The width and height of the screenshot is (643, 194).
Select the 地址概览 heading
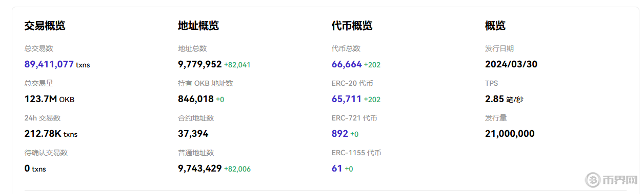(x=198, y=26)
